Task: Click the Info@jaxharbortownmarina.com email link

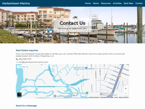Action: click(x=33, y=62)
